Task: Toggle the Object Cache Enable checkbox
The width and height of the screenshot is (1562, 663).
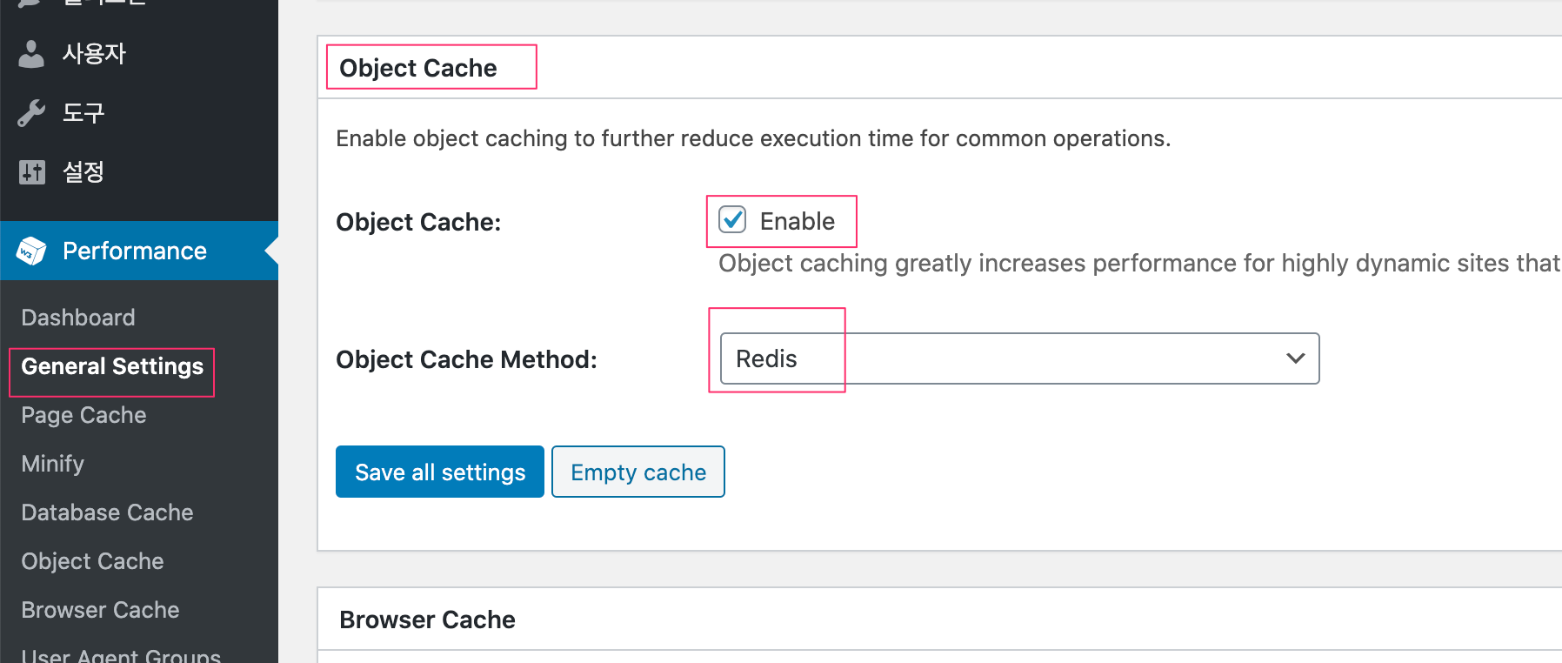Action: (732, 220)
